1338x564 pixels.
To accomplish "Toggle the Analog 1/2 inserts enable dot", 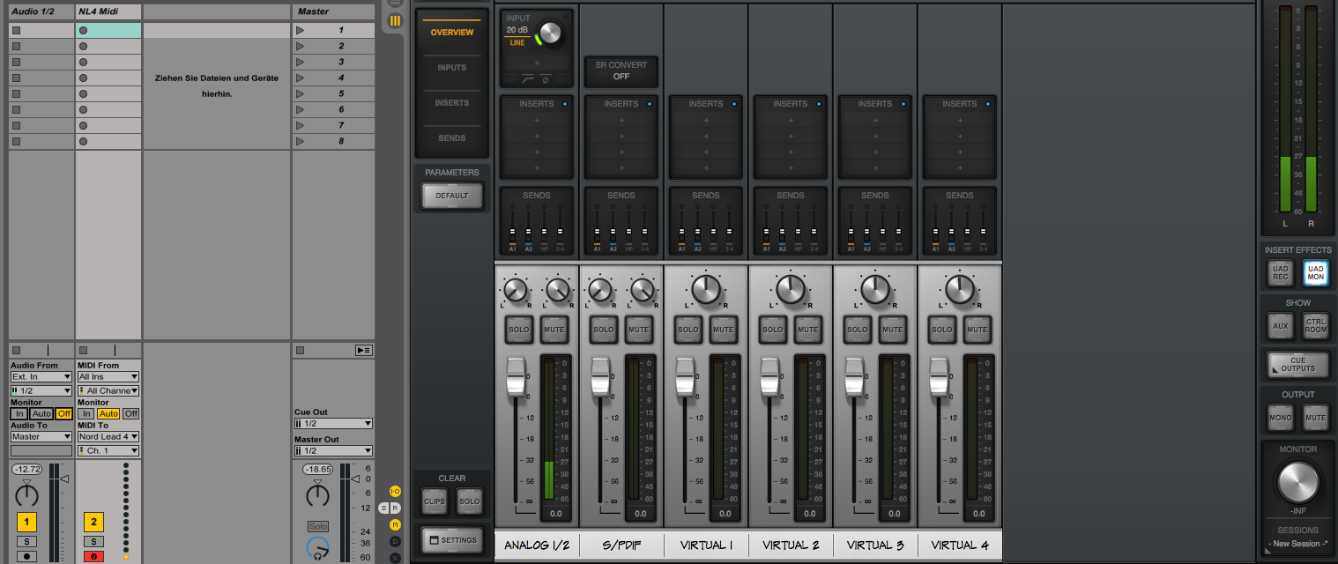I will click(x=565, y=104).
